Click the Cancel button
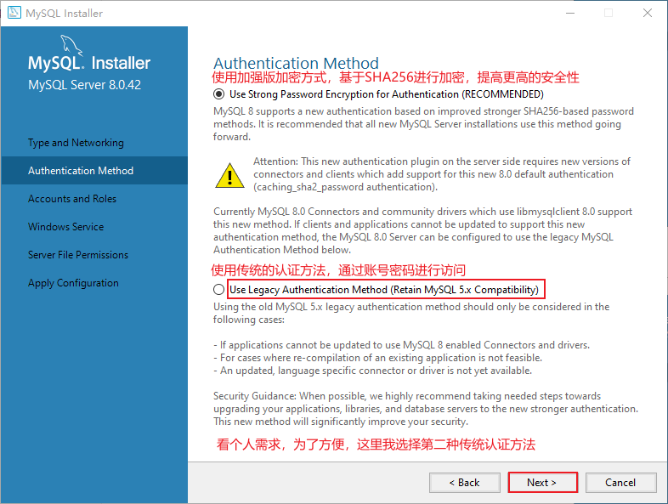 620,483
